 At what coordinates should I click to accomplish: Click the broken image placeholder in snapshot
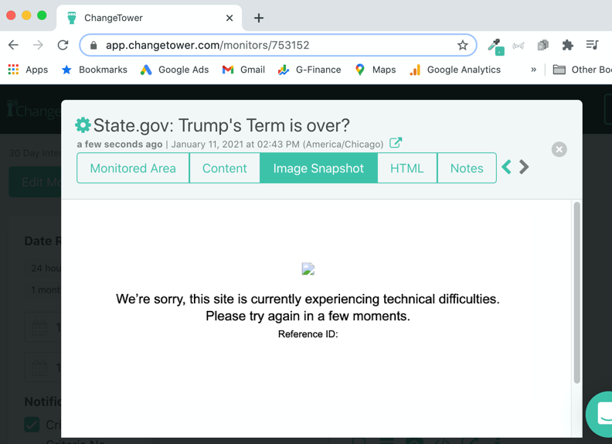(308, 269)
